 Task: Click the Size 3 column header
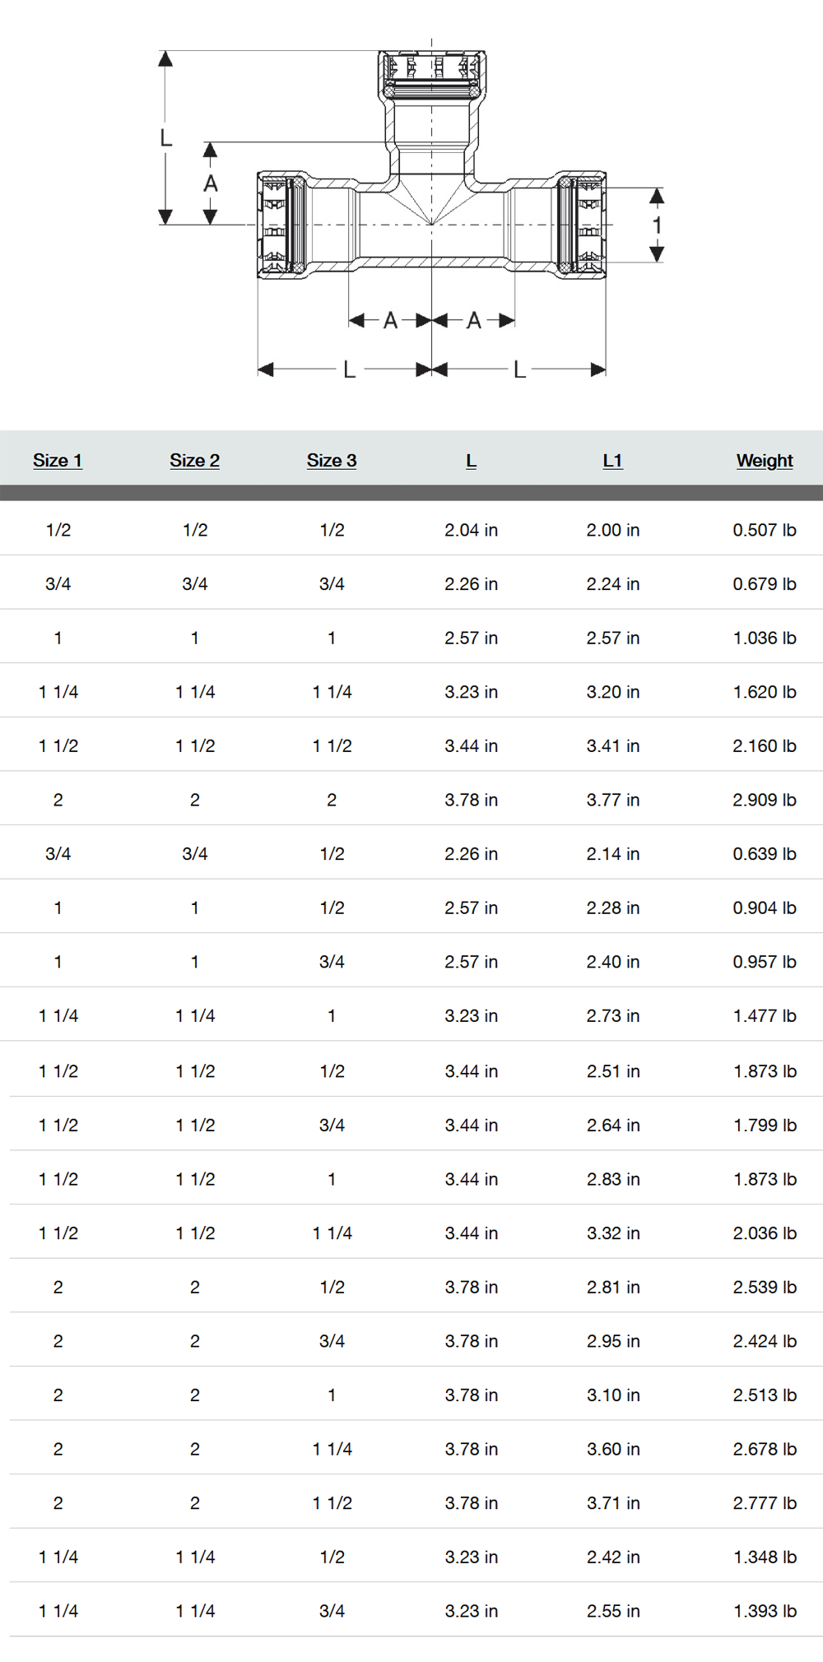332,461
